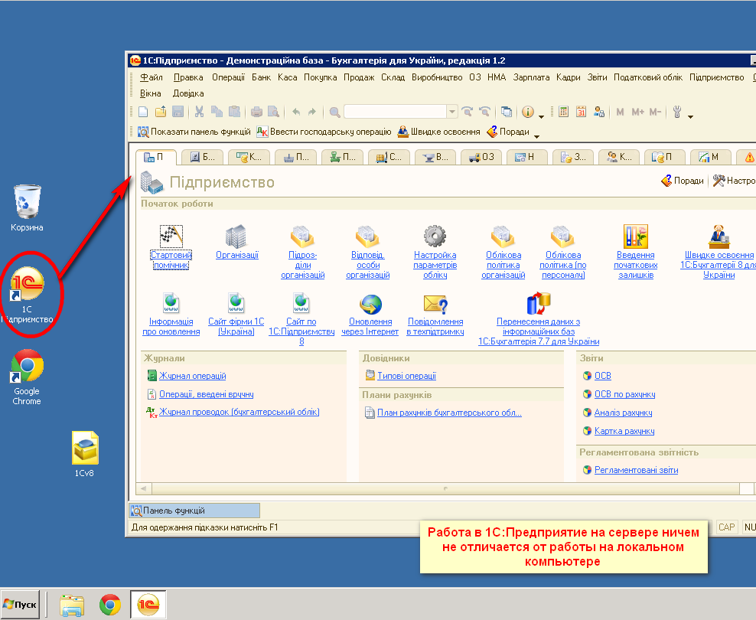
Task: Click the M- memory button
Action: (x=655, y=112)
